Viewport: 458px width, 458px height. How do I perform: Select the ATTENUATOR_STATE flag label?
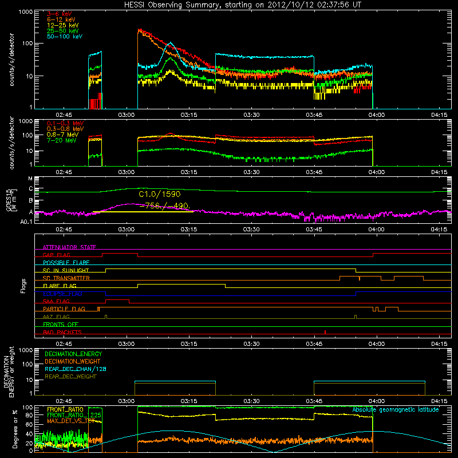click(x=69, y=247)
